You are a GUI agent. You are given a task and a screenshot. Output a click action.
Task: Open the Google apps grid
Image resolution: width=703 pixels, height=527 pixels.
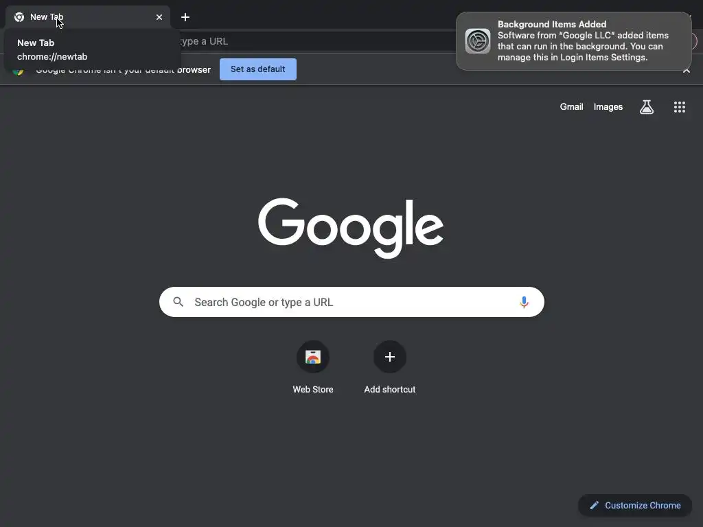(x=679, y=106)
